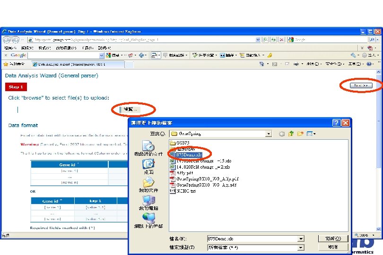Click the browser Stop icon
383x255 pixels.
[282, 40]
